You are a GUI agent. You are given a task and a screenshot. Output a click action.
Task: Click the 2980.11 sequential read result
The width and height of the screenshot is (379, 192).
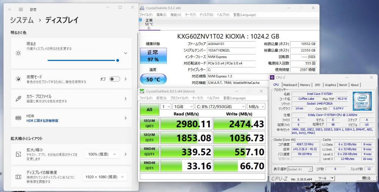(186, 124)
